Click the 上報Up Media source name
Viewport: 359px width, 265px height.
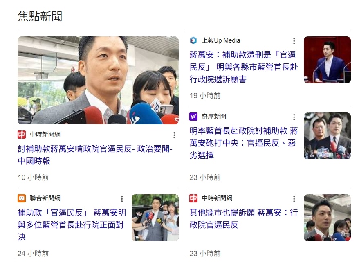pyautogui.click(x=221, y=40)
